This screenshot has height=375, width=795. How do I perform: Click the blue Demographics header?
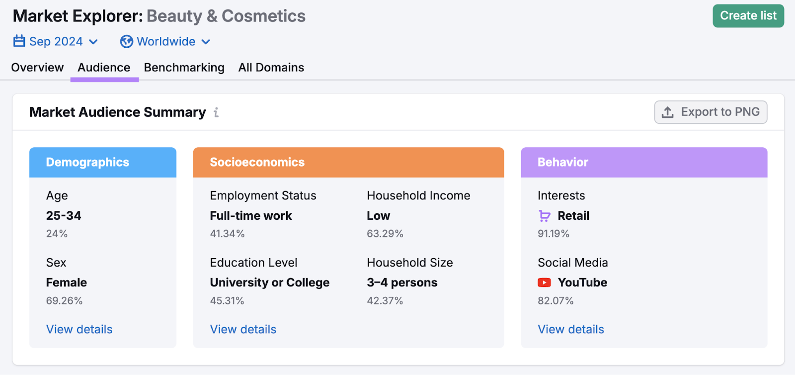[x=102, y=163]
